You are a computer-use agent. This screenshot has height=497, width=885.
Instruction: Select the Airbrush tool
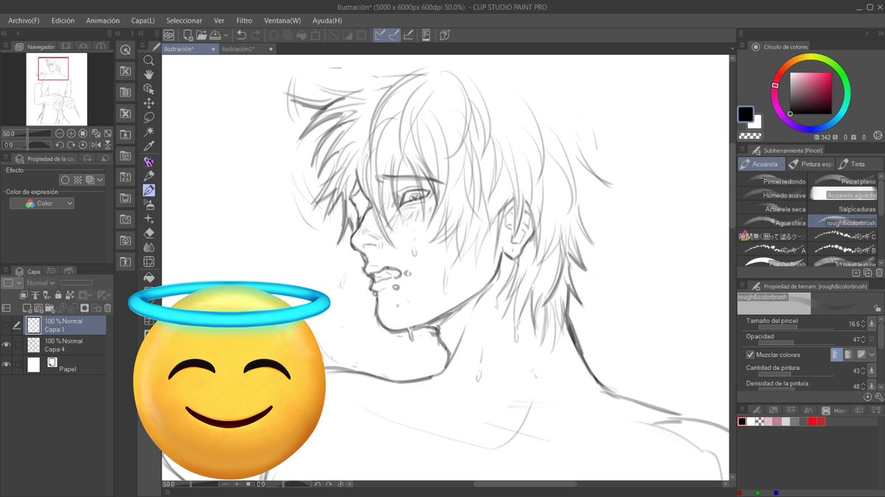tap(149, 204)
